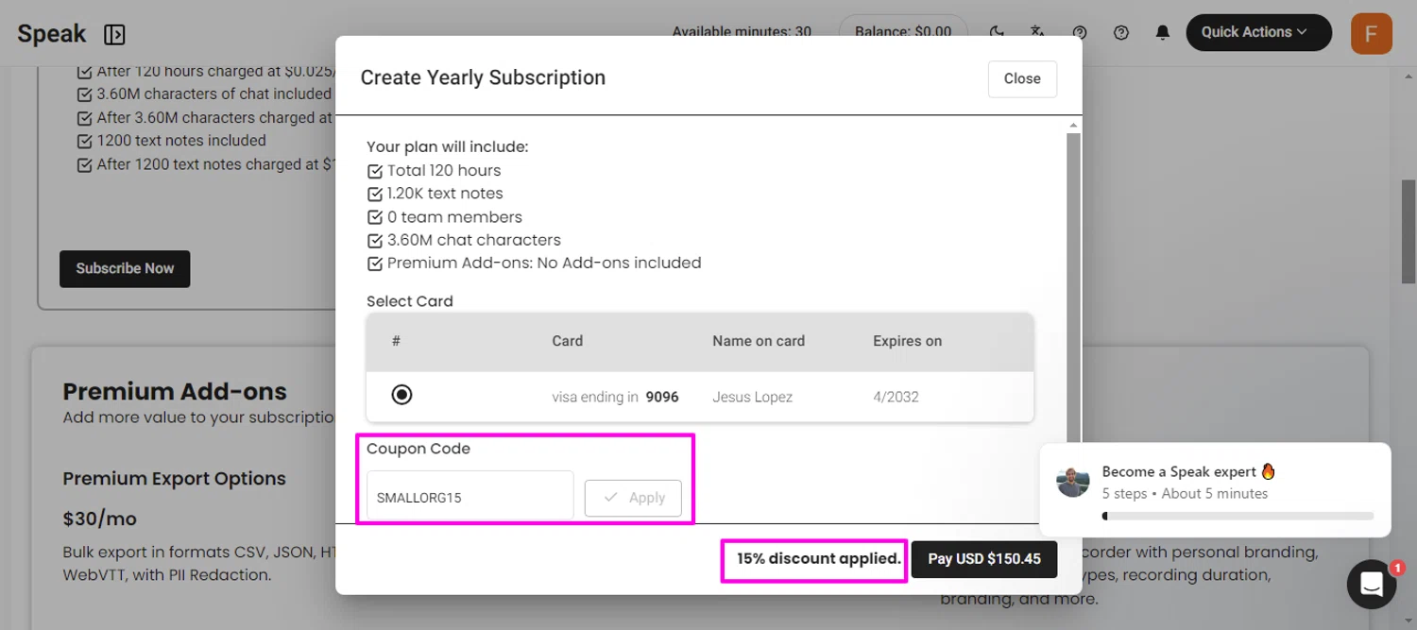Viewport: 1417px width, 630px height.
Task: Click the Jesus Lopez name cell
Action: tap(752, 397)
